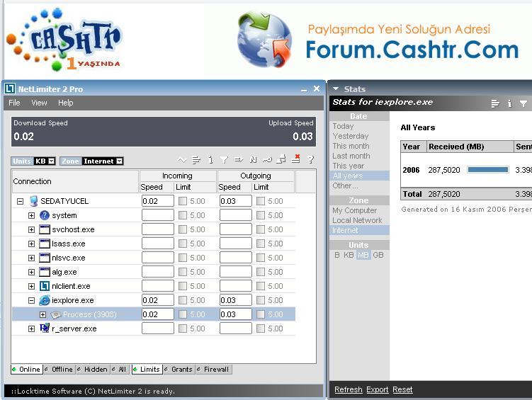Screen dimensions: 532x400
Task: Click the filter funnel icon in NetLimiter toolbar
Action: (x=224, y=160)
